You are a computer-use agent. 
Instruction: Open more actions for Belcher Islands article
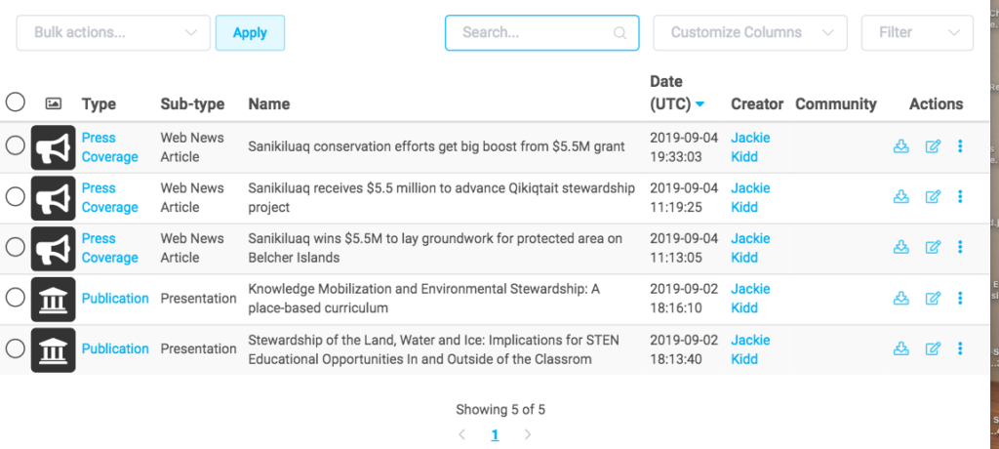point(961,248)
